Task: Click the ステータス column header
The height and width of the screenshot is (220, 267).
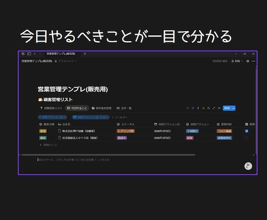Action: 126,124
